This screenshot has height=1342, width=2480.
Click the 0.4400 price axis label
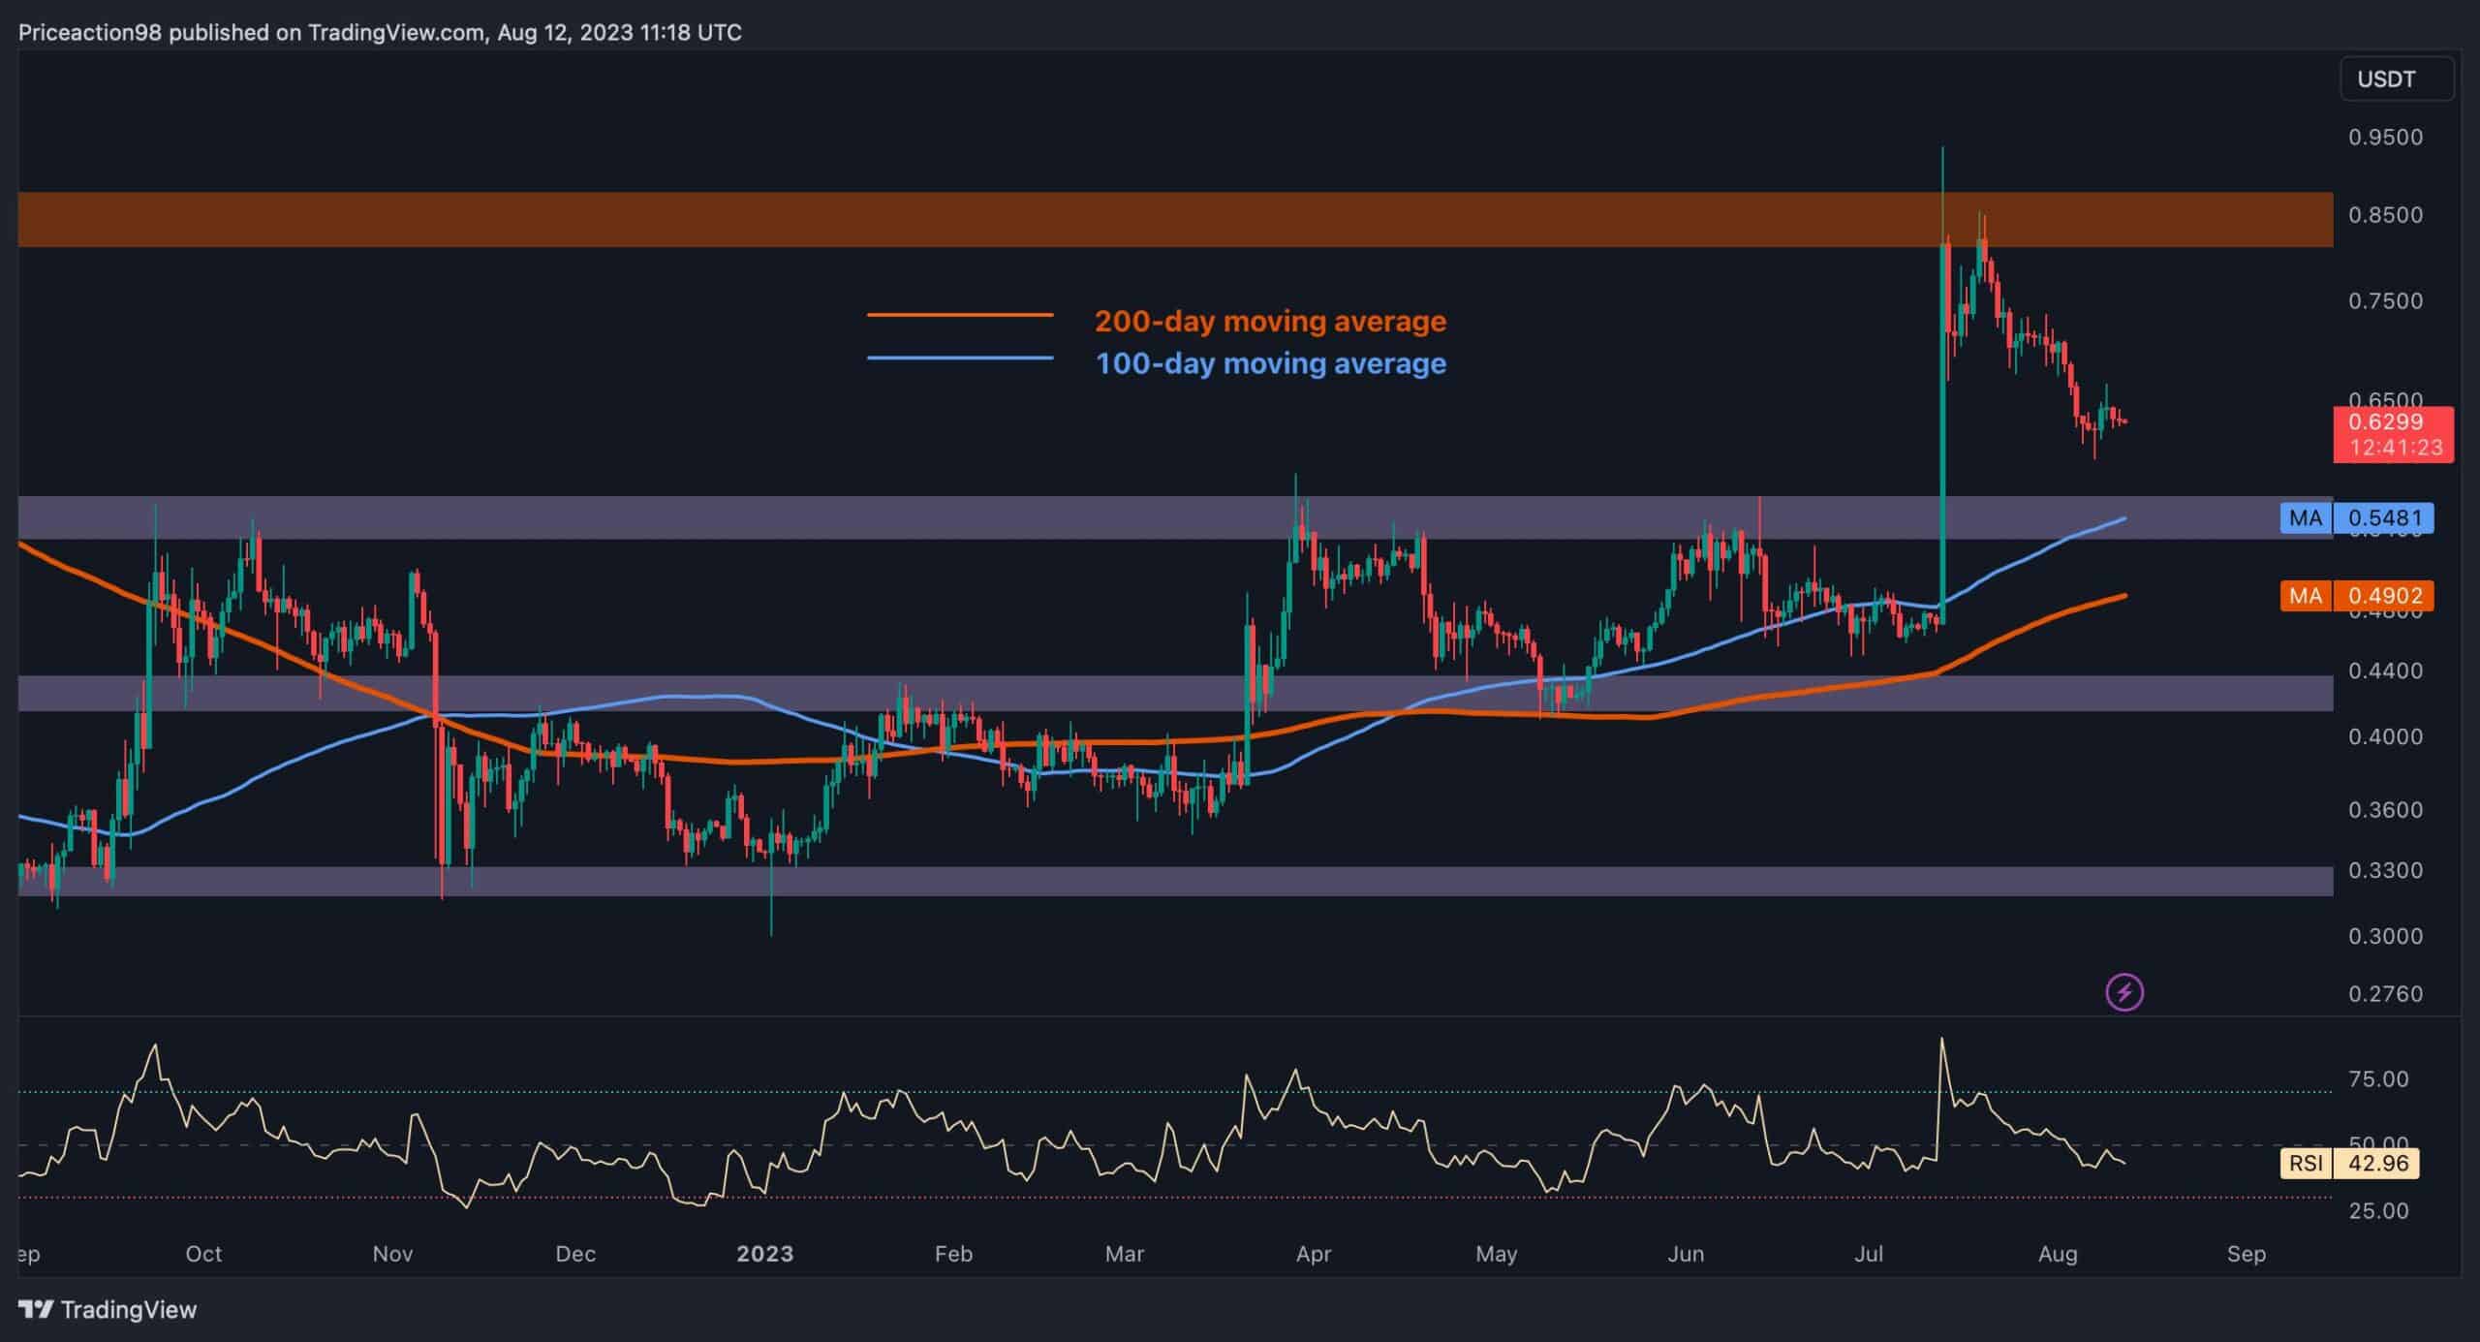click(2385, 671)
